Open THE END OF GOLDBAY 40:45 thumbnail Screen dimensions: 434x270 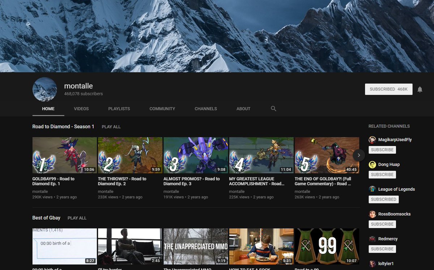[327, 155]
